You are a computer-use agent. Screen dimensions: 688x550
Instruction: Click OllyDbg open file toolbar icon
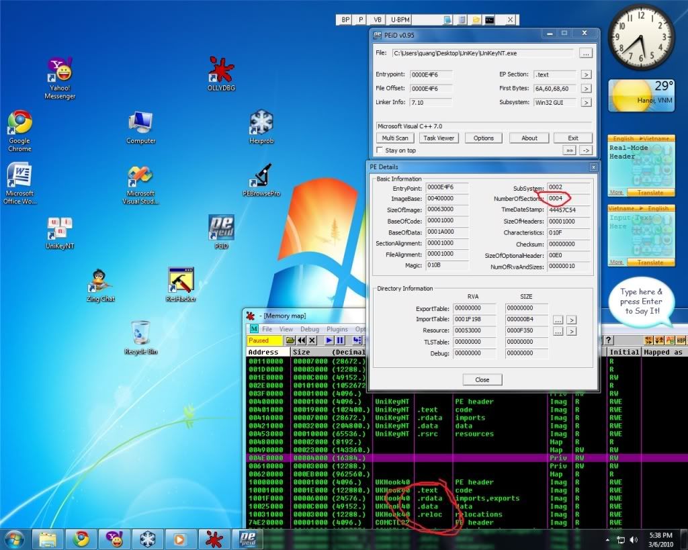point(290,340)
